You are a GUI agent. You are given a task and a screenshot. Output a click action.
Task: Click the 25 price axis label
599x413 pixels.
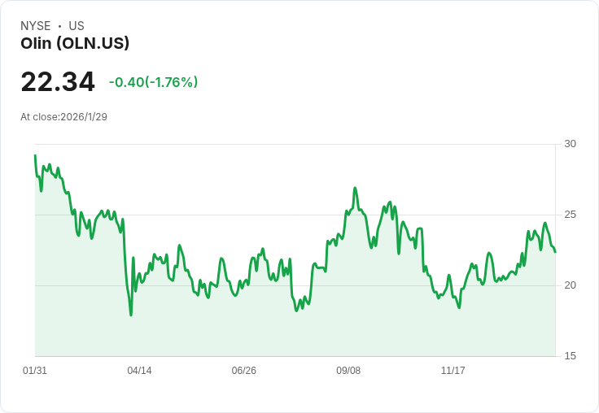[x=571, y=215]
